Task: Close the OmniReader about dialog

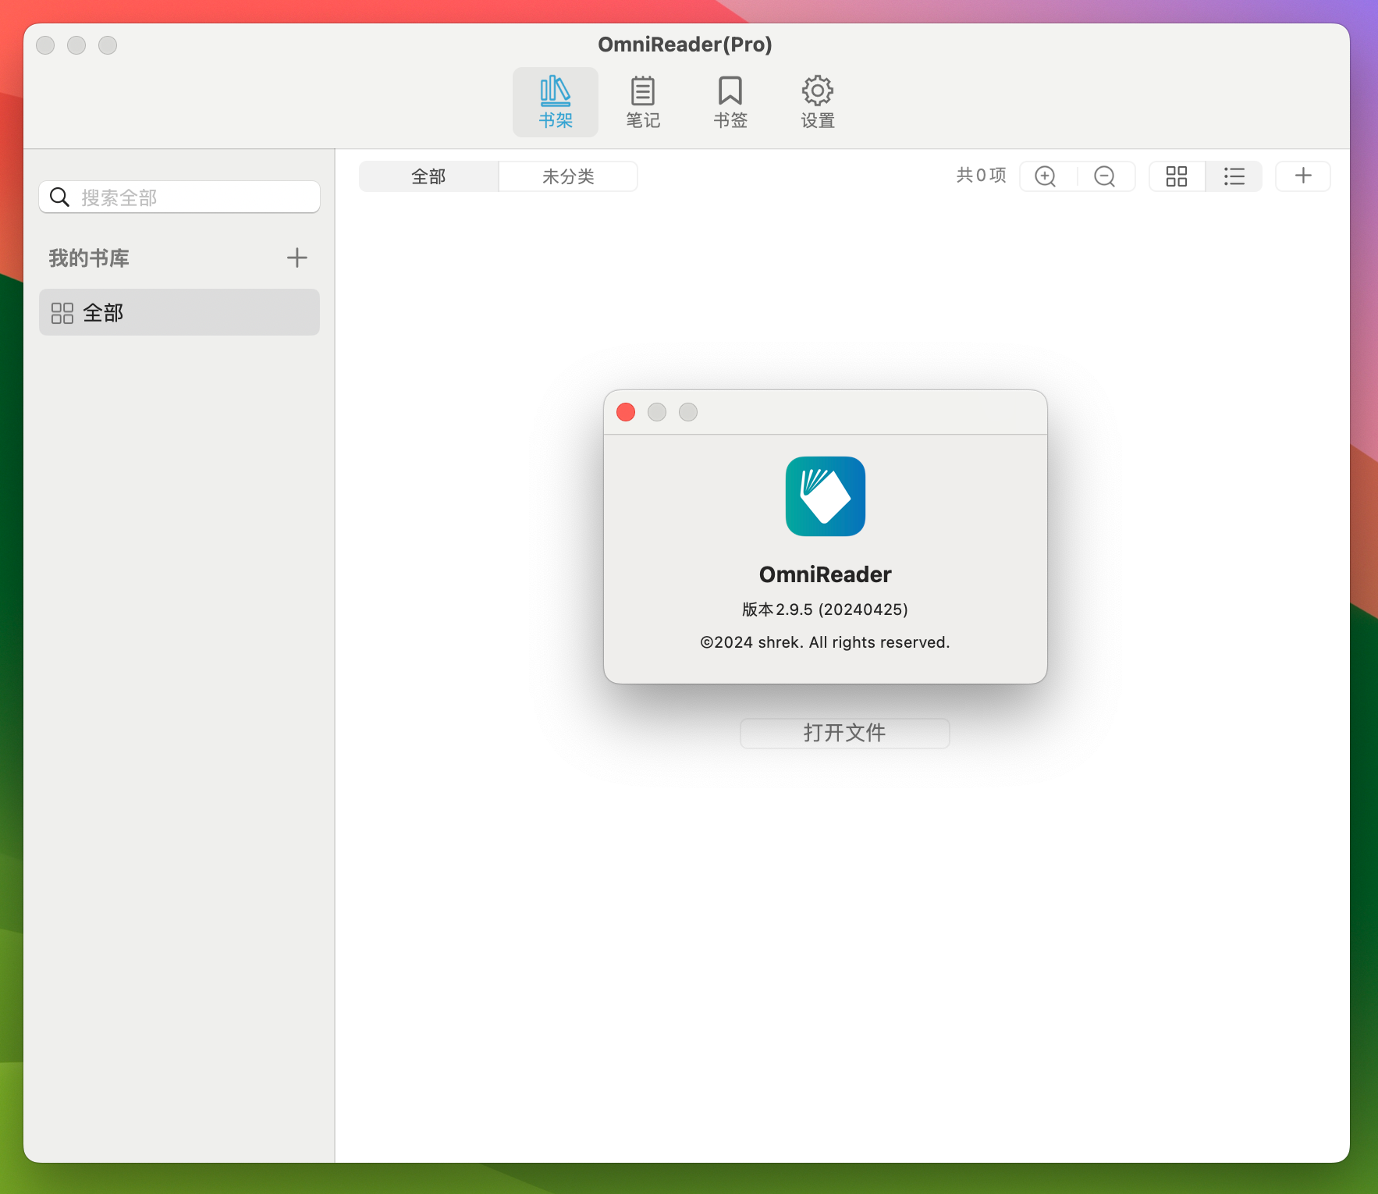Action: (x=626, y=412)
